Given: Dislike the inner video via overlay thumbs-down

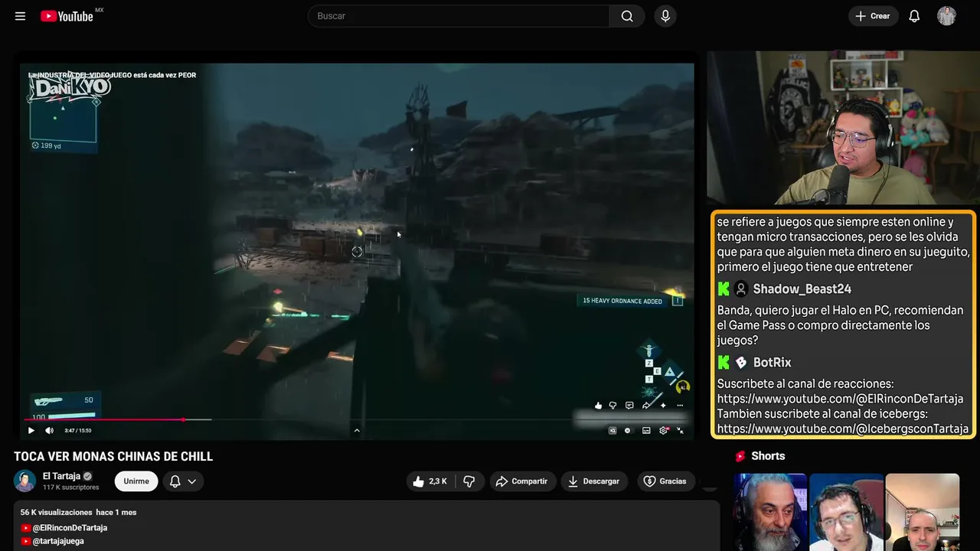Looking at the screenshot, I should [612, 406].
